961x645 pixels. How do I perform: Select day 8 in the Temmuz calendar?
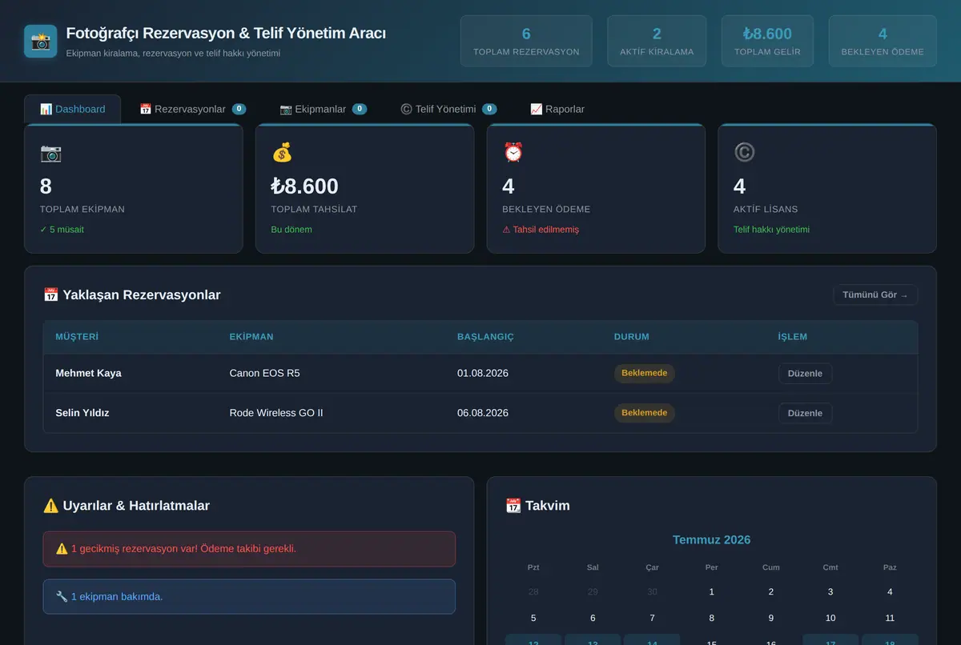[x=711, y=618]
